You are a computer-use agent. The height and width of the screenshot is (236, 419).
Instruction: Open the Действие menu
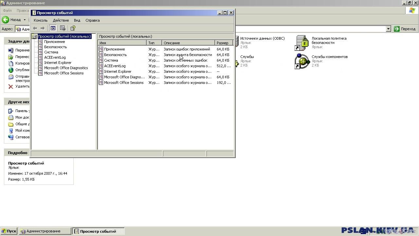tap(61, 20)
